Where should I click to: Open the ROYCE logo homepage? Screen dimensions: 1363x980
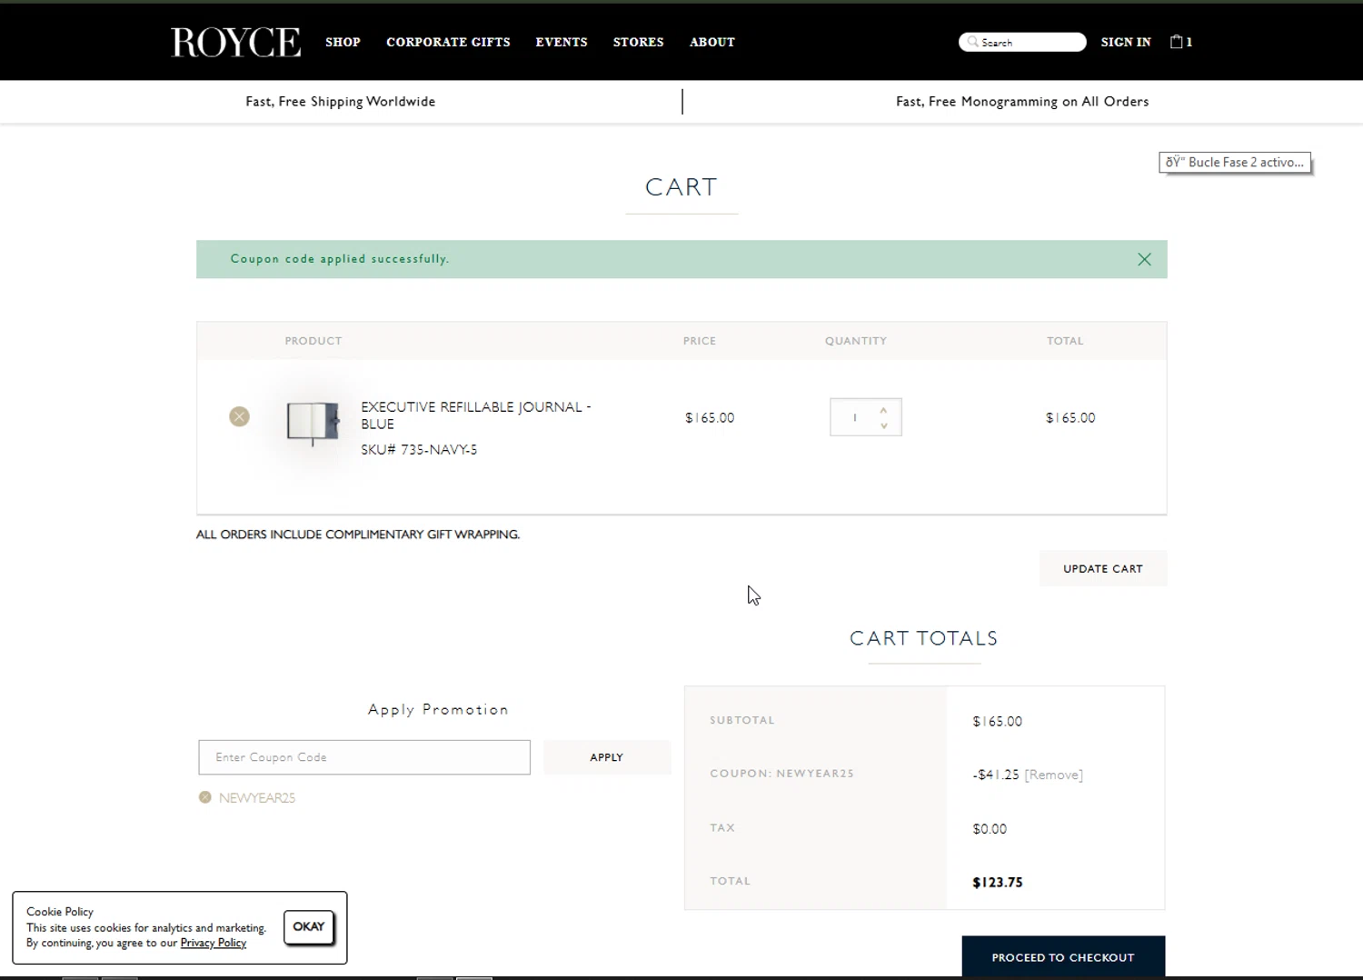235,42
